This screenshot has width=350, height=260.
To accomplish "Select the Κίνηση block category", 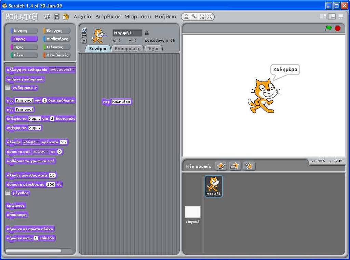I will (x=24, y=30).
